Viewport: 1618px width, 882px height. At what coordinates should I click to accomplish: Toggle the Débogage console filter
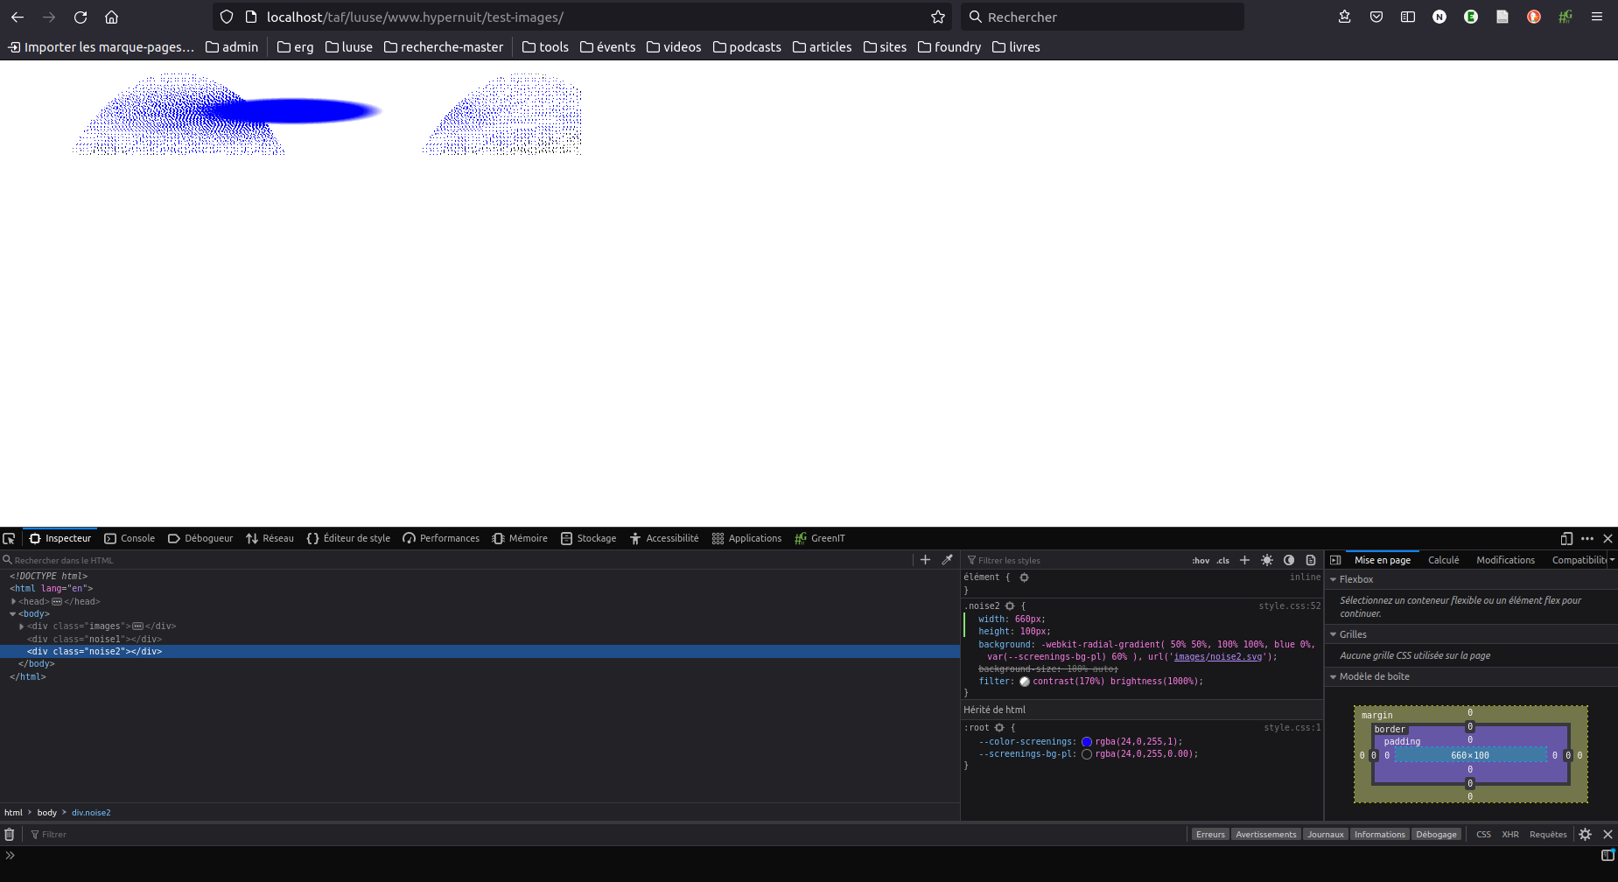click(1436, 835)
